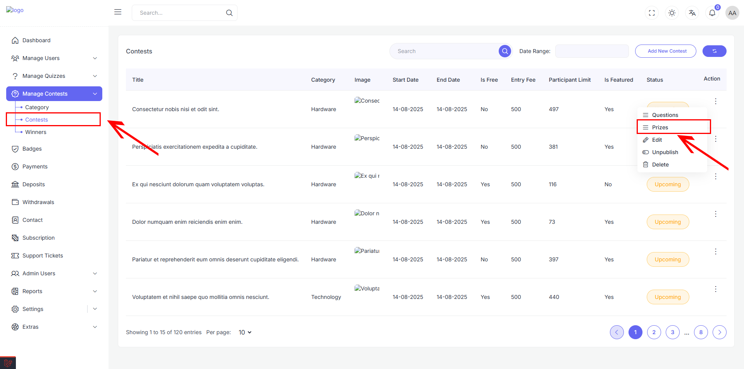Select current page 1 button
Screen dimensions: 744x369
click(x=635, y=332)
